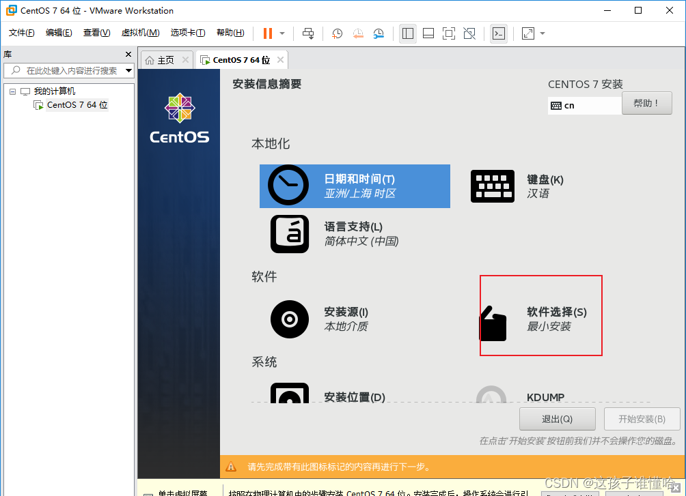Image resolution: width=686 pixels, height=496 pixels.
Task: Click the orange warning triangle icon
Action: click(x=230, y=467)
